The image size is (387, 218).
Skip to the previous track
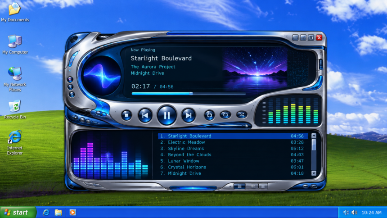click(145, 115)
